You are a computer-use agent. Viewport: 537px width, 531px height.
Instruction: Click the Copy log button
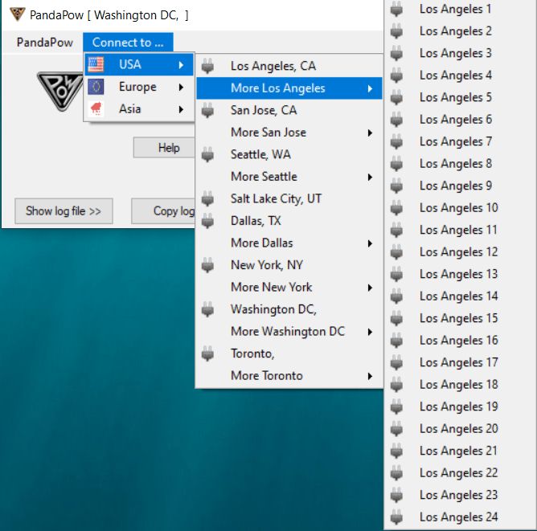tap(163, 210)
